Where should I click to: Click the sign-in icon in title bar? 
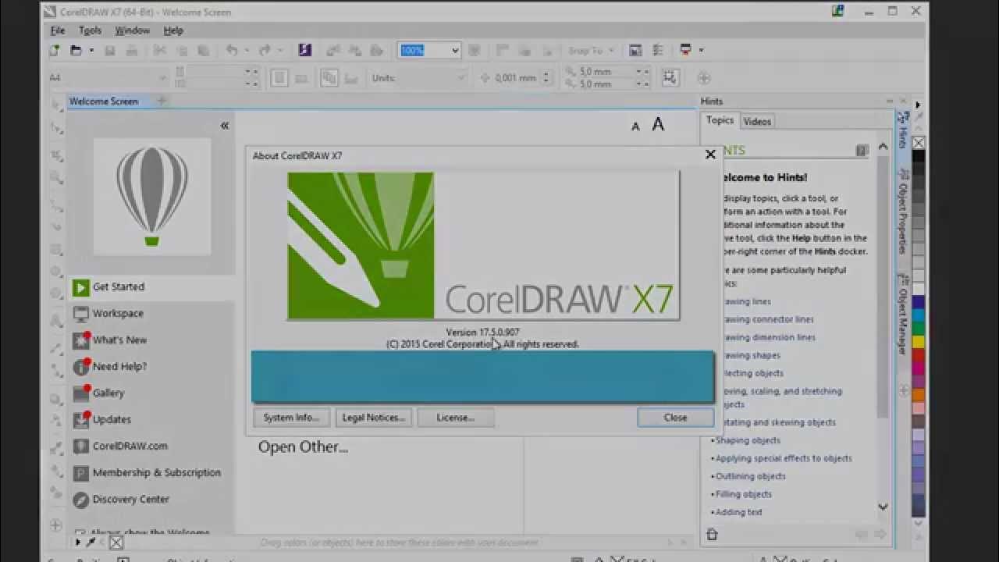click(x=838, y=11)
